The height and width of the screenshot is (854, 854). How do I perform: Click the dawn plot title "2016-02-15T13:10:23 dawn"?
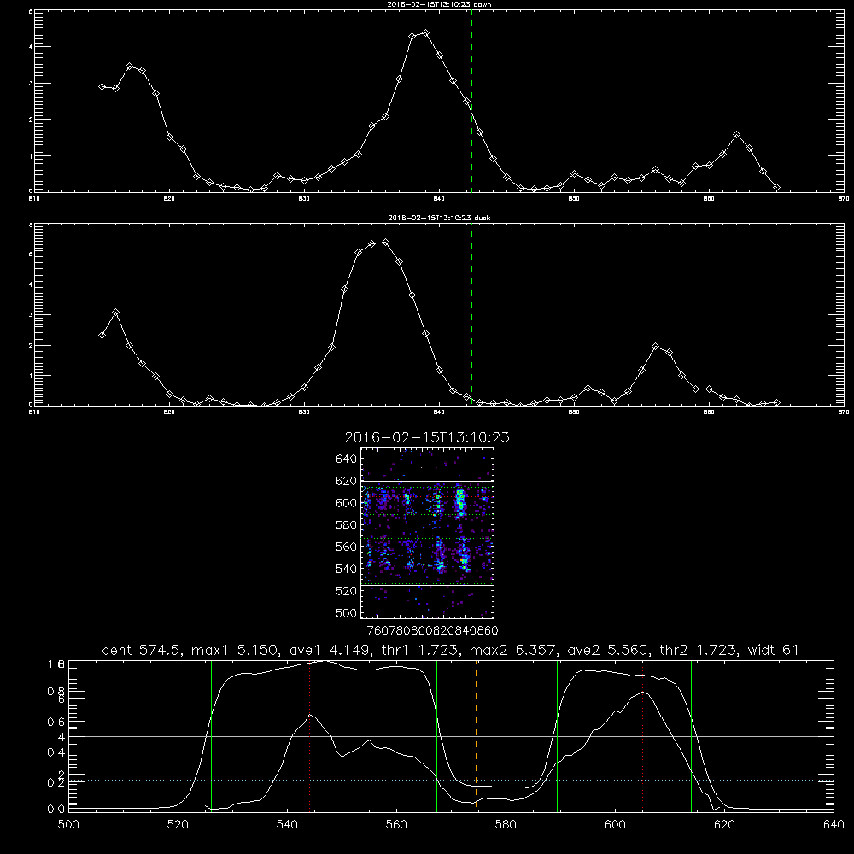(439, 4)
